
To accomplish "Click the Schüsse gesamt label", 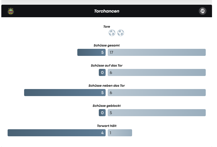I will tap(107, 45).
